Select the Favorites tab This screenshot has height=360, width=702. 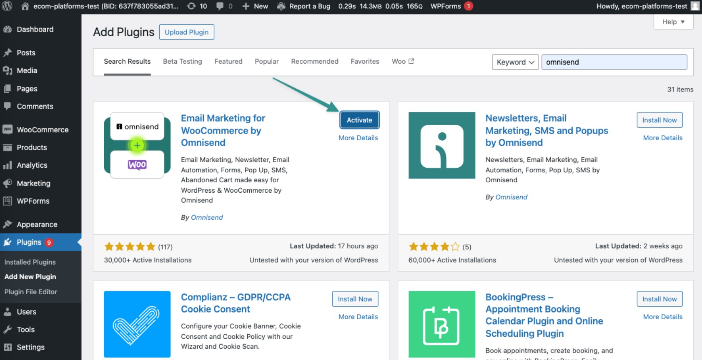tap(365, 62)
